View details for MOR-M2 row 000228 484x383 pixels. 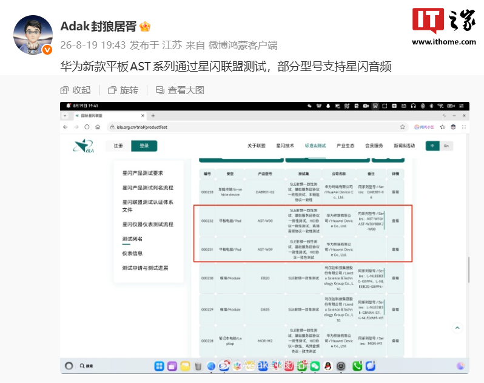coord(395,341)
